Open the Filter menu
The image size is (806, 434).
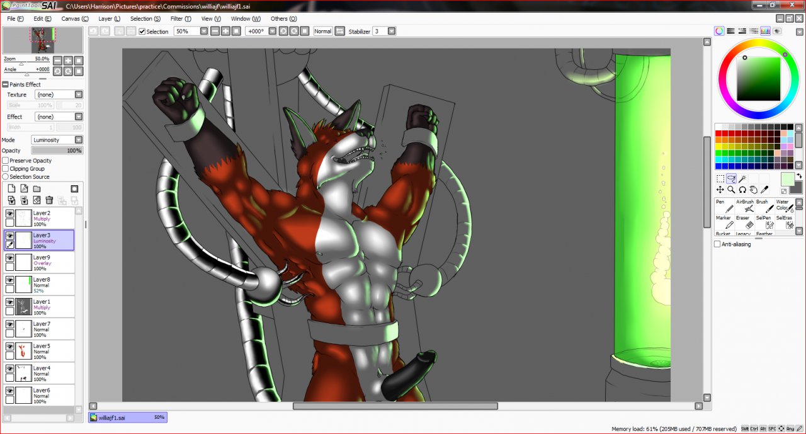coord(181,19)
